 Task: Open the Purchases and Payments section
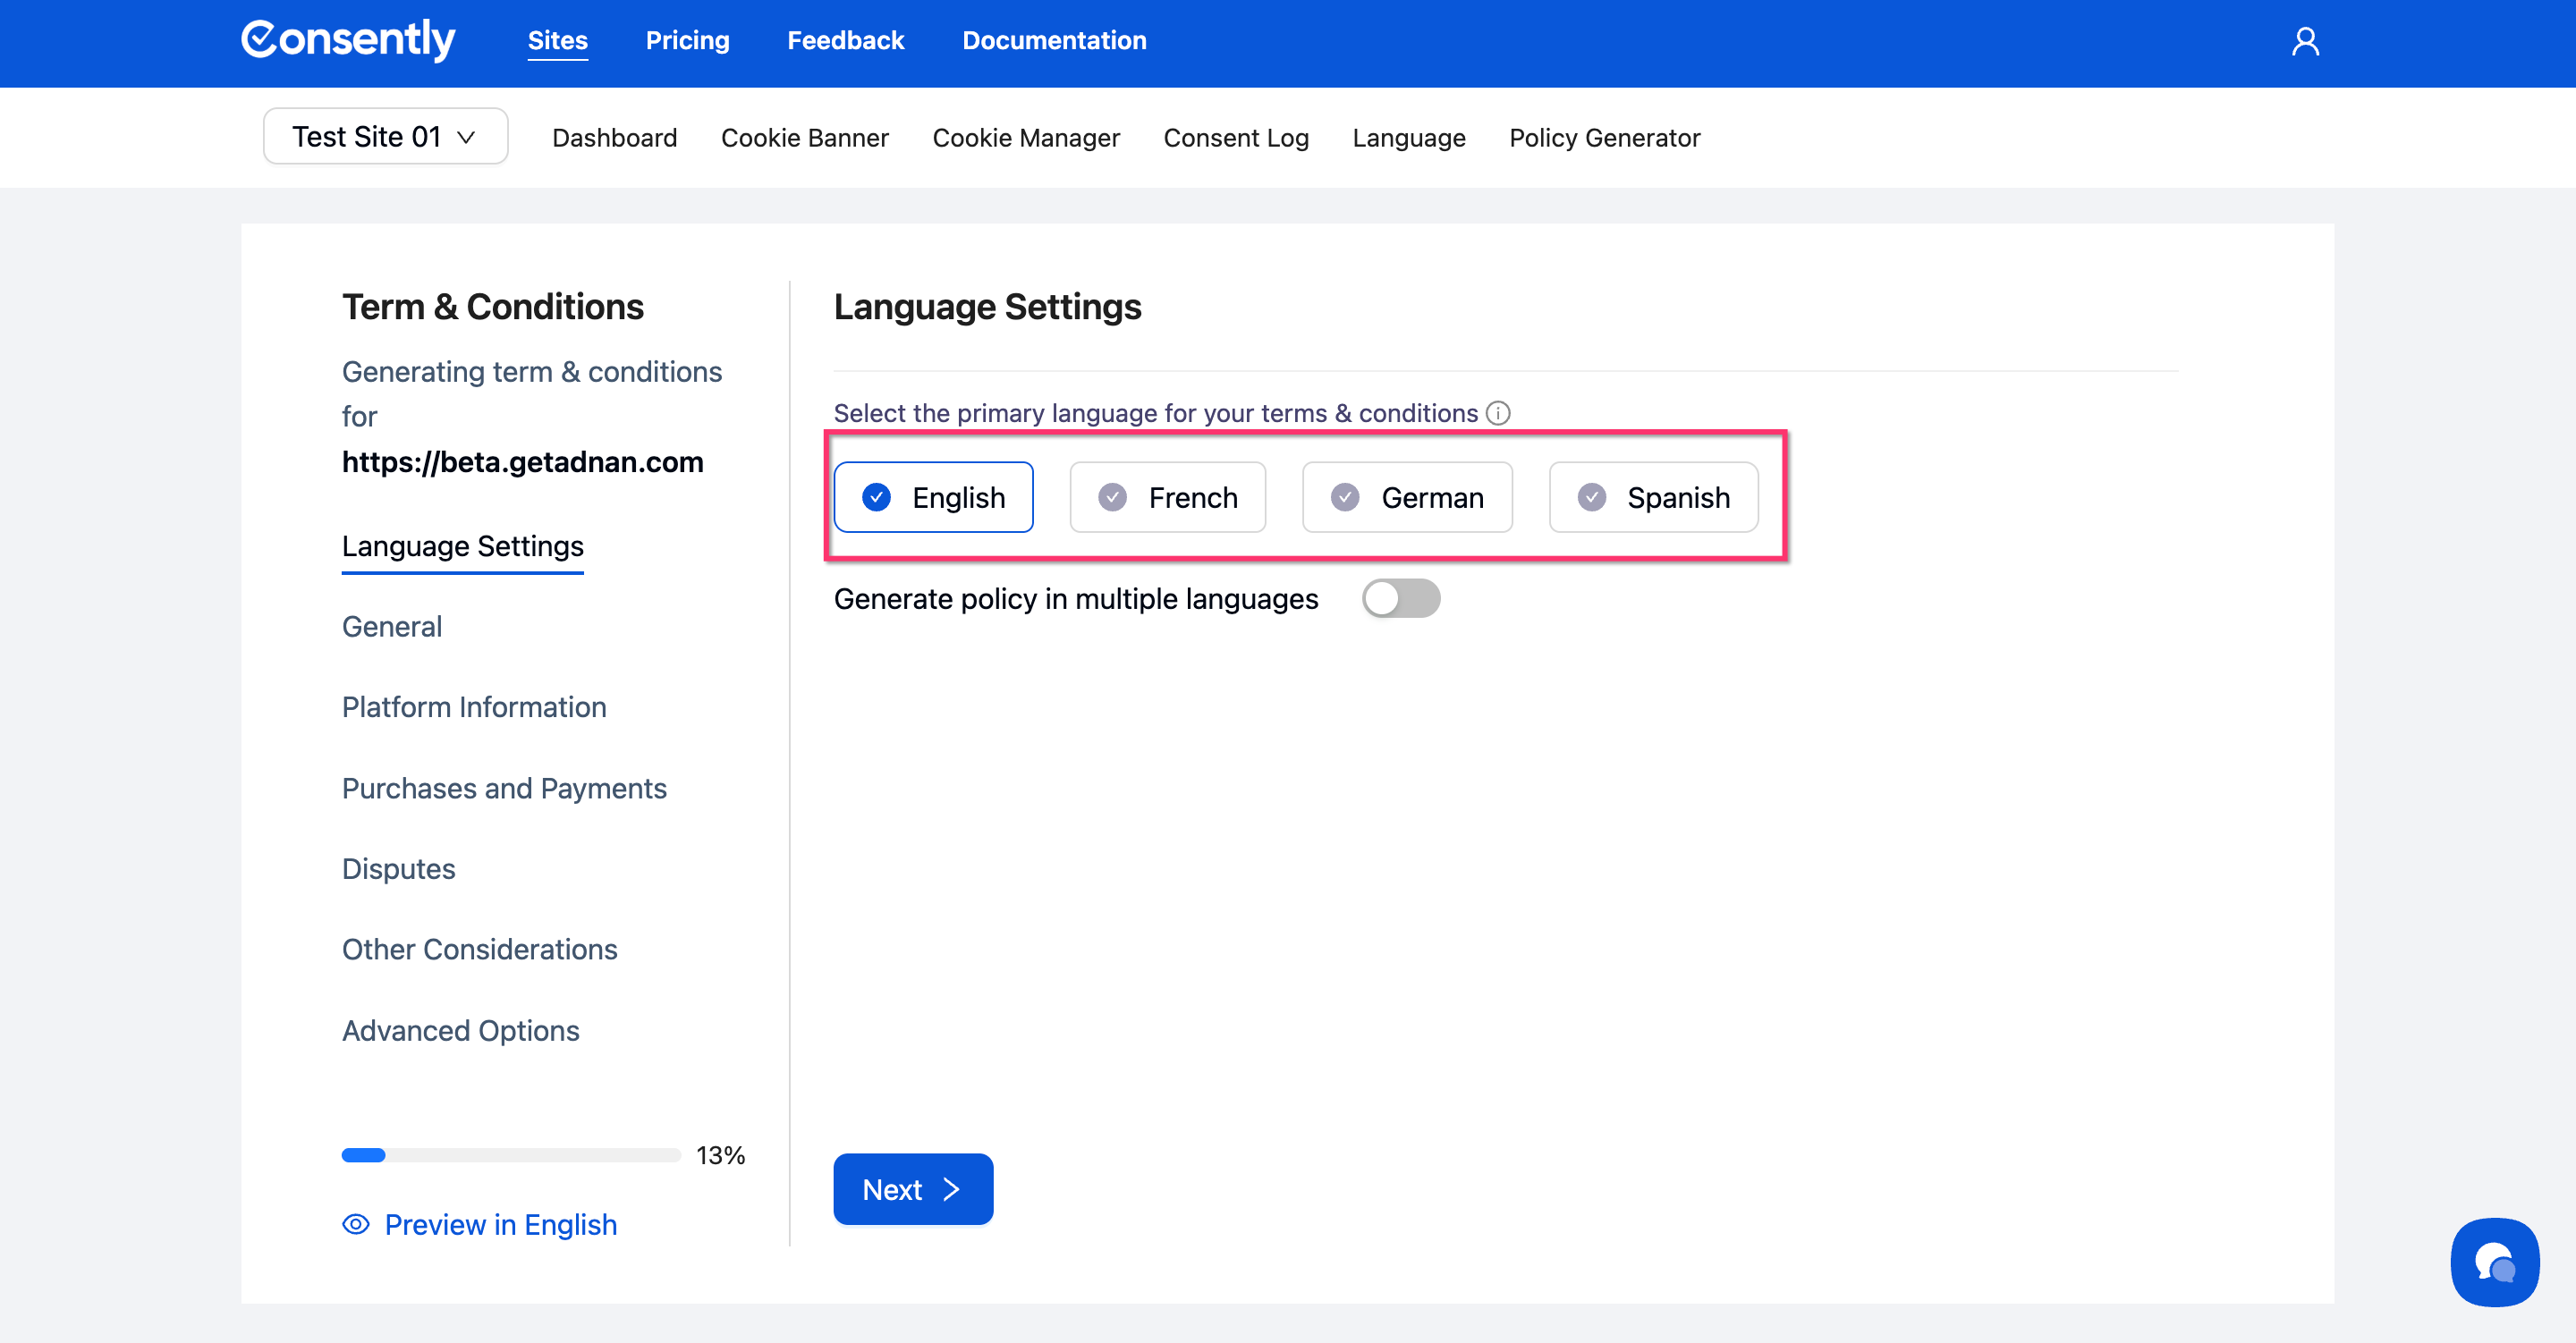tap(504, 788)
